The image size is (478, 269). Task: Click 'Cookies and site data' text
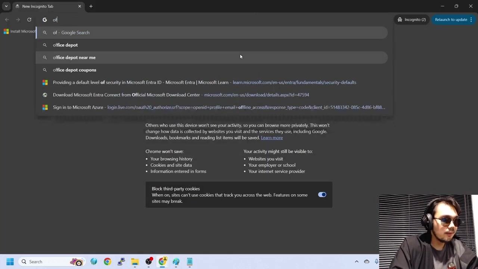click(171, 165)
